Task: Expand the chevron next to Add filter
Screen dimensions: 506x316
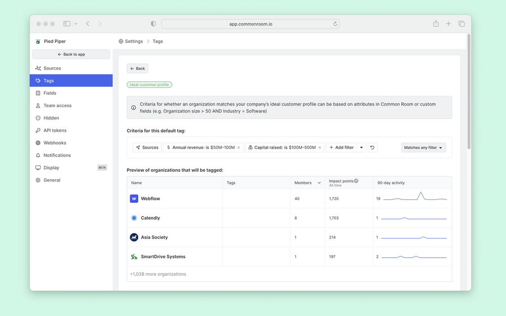Action: (361, 147)
